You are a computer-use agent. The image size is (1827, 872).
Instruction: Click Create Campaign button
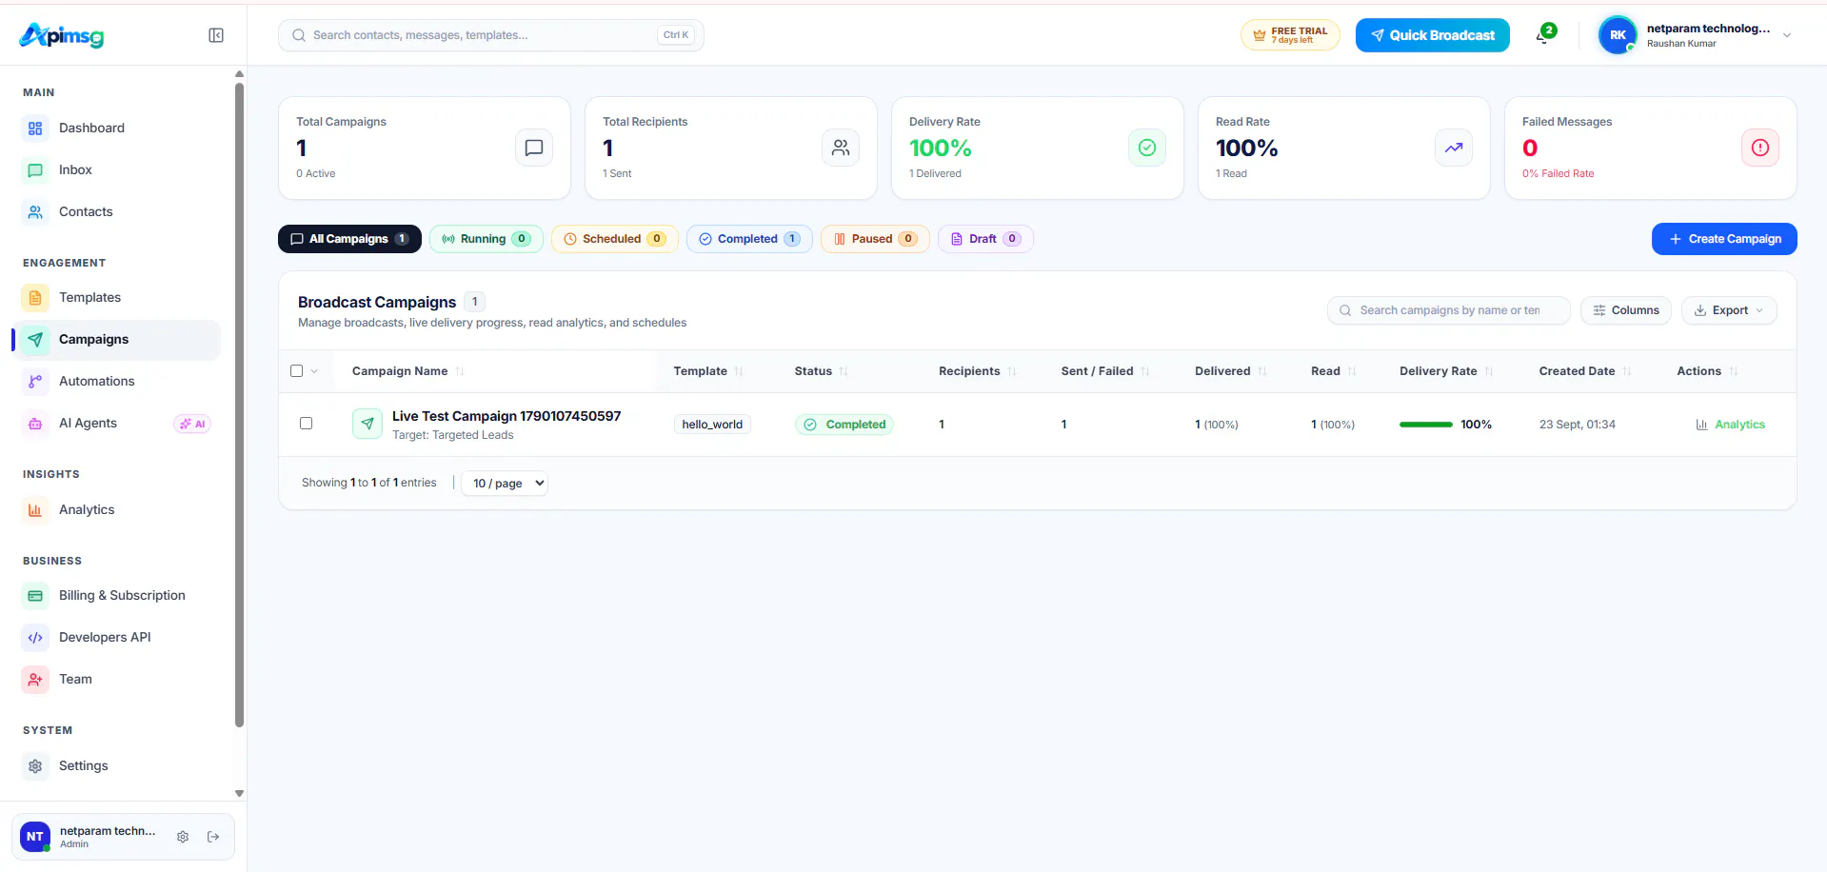[x=1724, y=239]
